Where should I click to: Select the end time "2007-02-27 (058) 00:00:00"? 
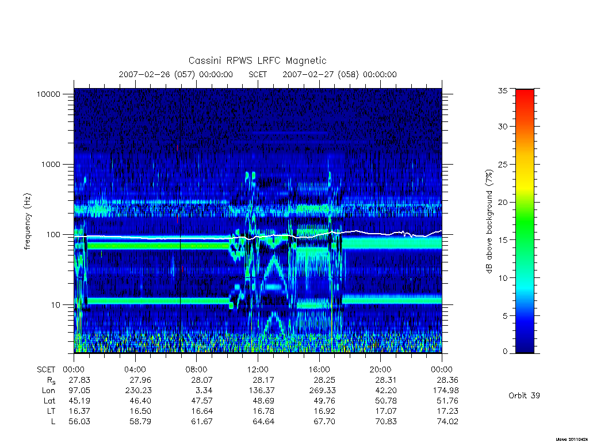tap(339, 74)
